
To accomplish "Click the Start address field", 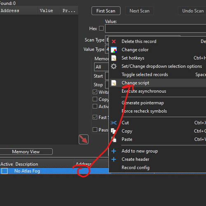I will [107, 76].
